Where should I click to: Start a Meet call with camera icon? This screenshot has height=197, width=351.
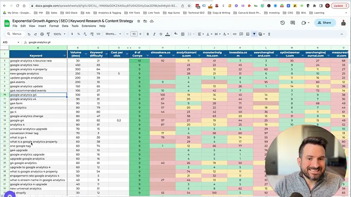point(305,22)
